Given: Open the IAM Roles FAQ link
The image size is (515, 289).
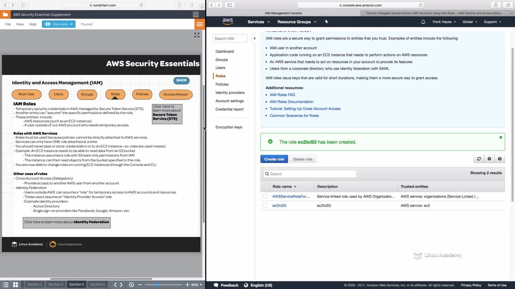Looking at the screenshot, I should (282, 95).
